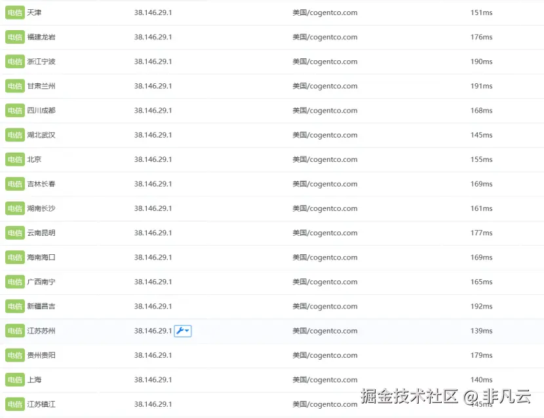544x418 pixels.
Task: Click the 151ms latency value for 天津
Action: click(x=481, y=12)
